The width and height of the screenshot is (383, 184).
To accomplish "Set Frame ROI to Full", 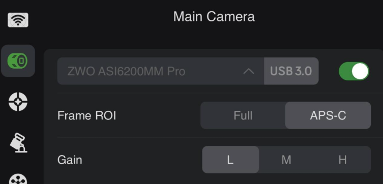I will click(x=243, y=115).
